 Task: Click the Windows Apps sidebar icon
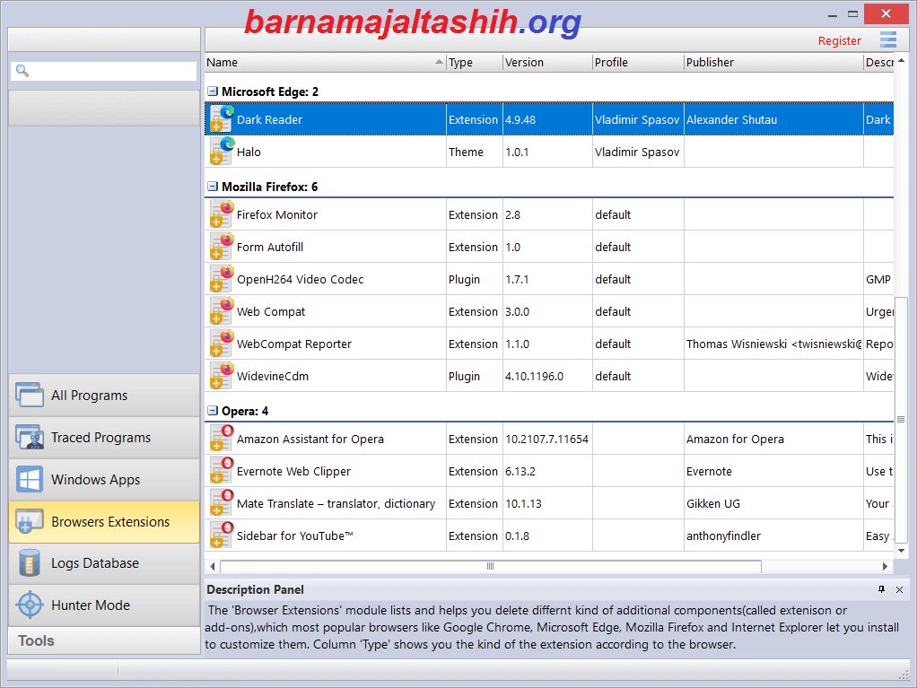30,479
